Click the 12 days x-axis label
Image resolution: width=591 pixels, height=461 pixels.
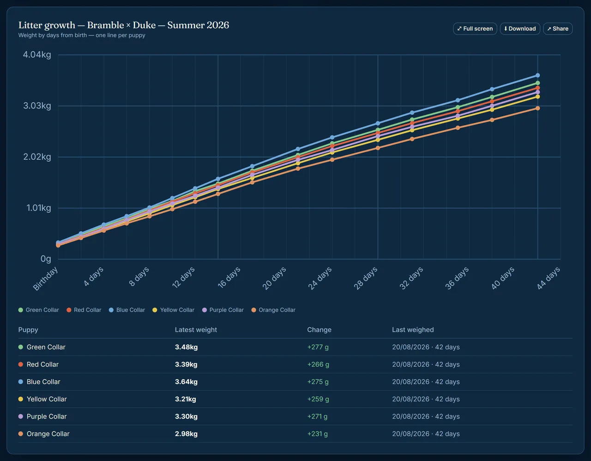click(183, 277)
